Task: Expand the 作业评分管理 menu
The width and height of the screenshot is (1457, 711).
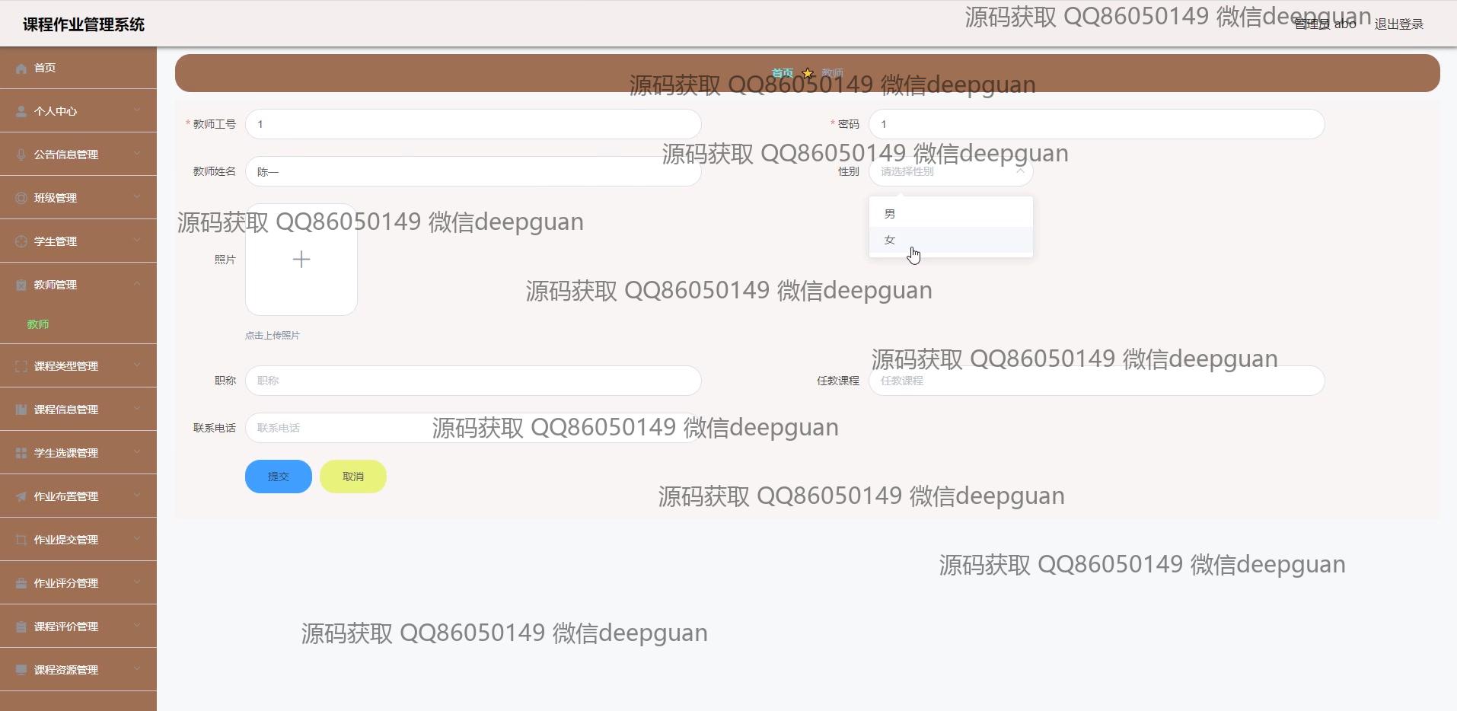Action: [x=78, y=583]
